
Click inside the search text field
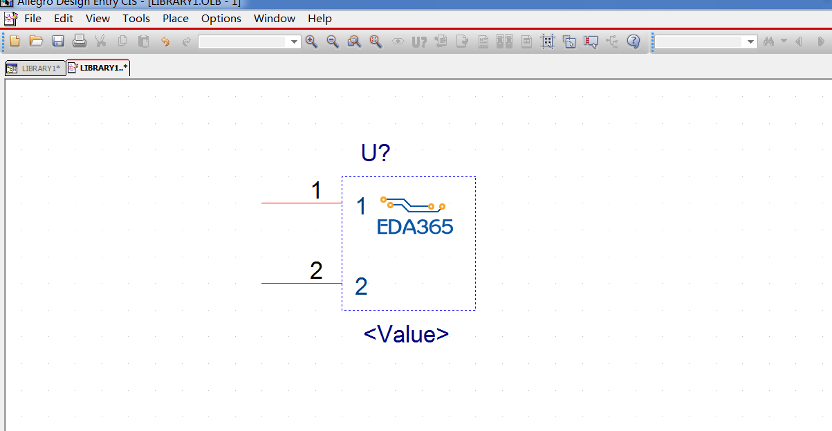700,42
